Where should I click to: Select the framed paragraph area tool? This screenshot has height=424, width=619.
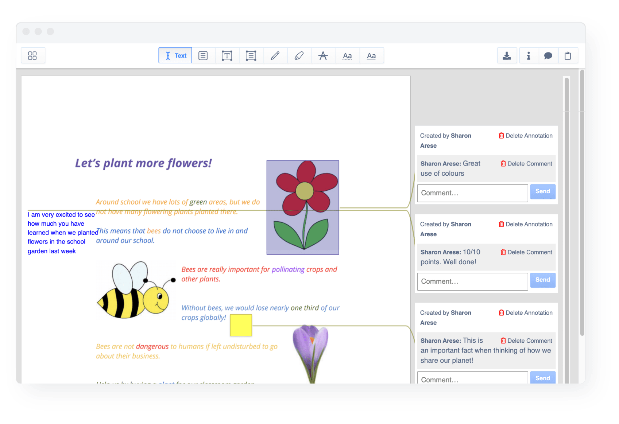coord(251,55)
